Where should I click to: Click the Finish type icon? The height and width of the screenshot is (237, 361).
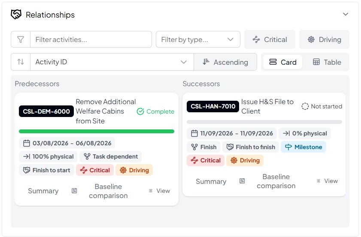(x=194, y=147)
